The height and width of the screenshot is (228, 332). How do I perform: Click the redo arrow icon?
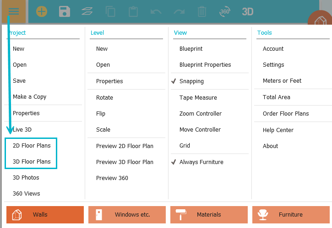click(x=179, y=11)
